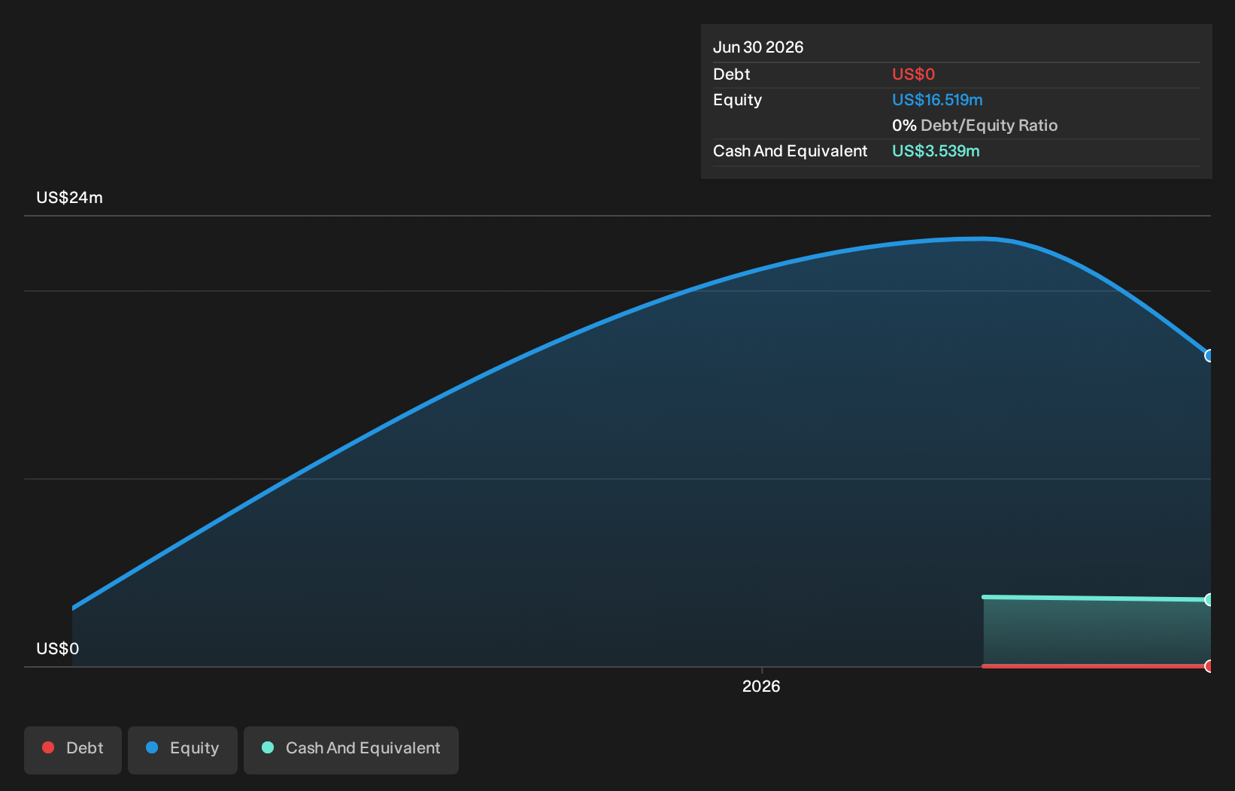Click the US$0 y-axis label
Viewport: 1235px width, 791px height.
(57, 649)
